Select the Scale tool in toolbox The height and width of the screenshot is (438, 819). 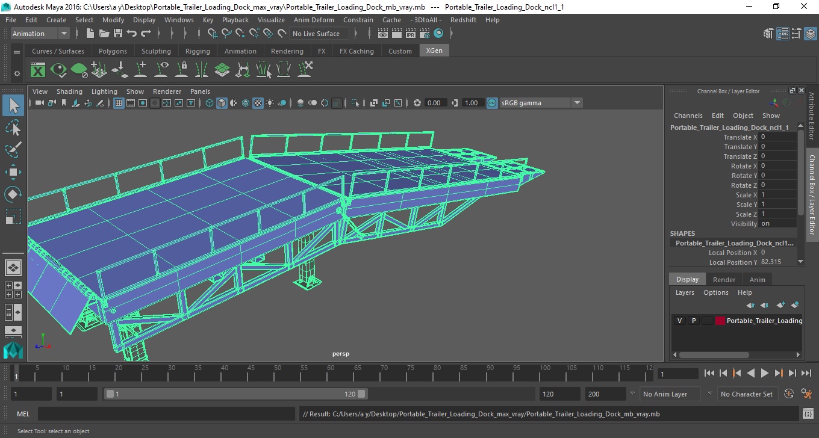(x=13, y=217)
